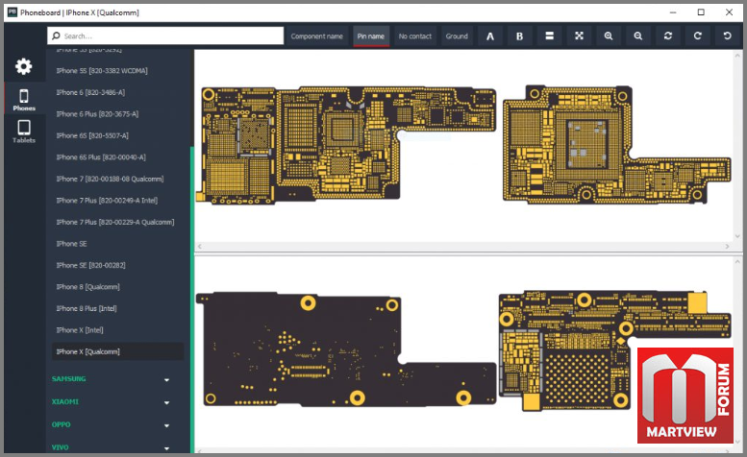
Task: Toggle the Ground highlight
Action: coord(457,36)
